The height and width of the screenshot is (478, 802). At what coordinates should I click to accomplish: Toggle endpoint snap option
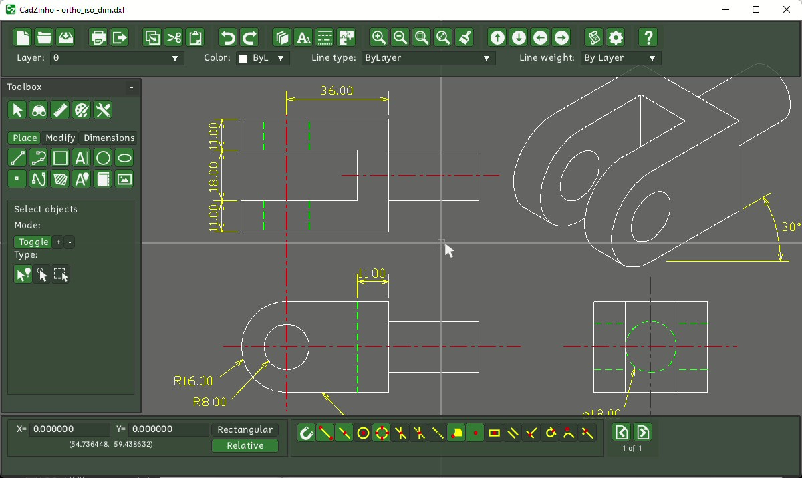click(x=325, y=433)
